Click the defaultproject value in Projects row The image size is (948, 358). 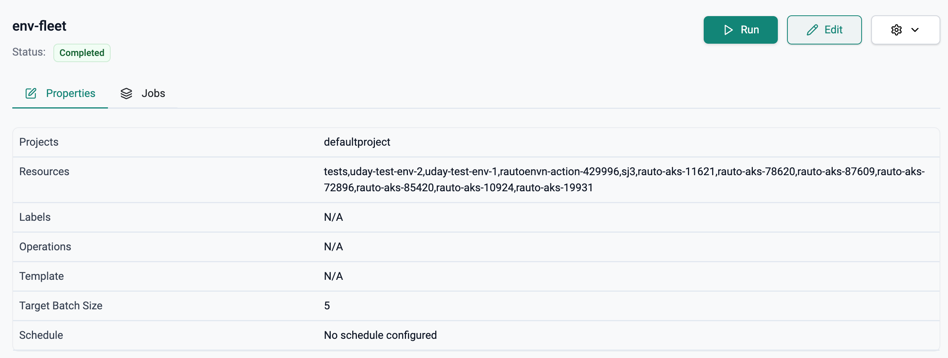[357, 142]
